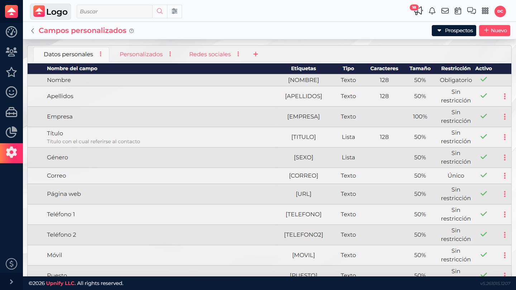Open the pie chart reports icon

(11, 132)
